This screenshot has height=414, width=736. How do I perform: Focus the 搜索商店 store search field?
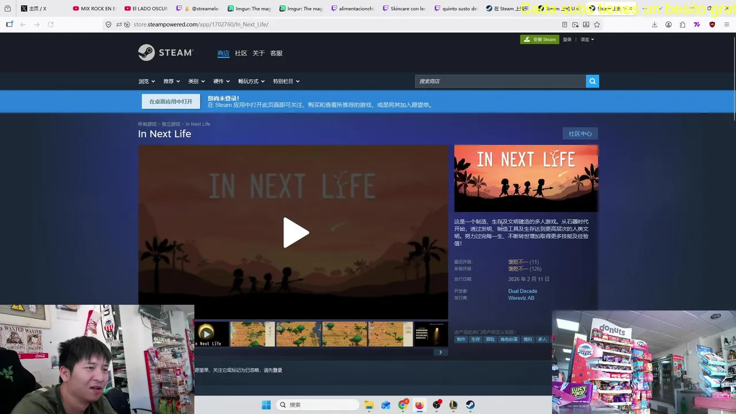click(x=500, y=81)
